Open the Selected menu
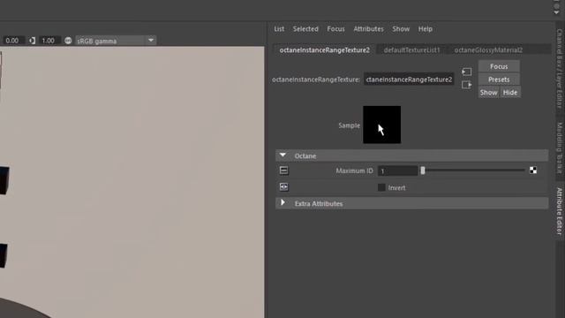The image size is (565, 318). [305, 29]
